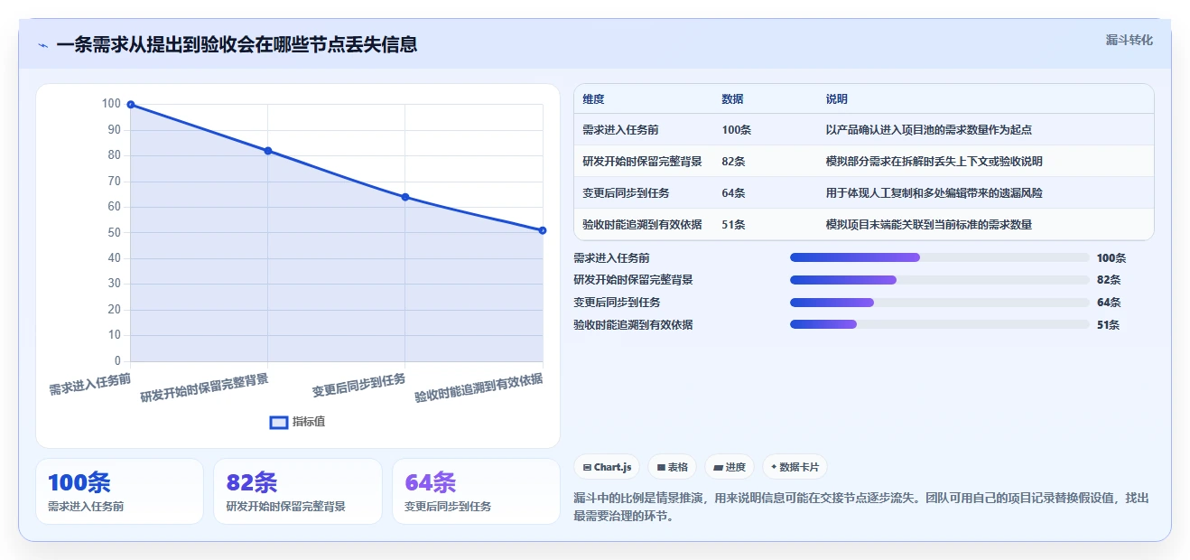Click the 51条 value at the progress bar end
Viewport: 1190px width, 560px height.
[x=1108, y=325]
